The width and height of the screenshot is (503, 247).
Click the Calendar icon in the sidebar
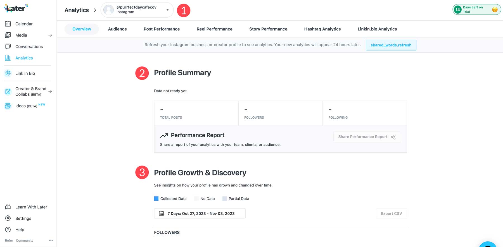8,24
